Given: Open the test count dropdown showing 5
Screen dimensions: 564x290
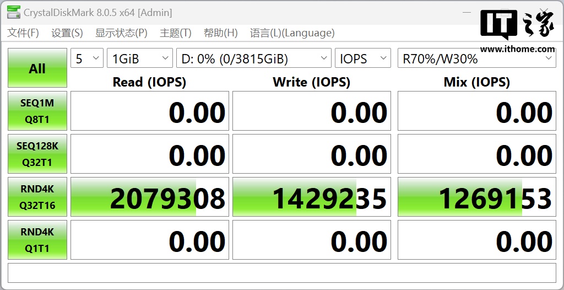Looking at the screenshot, I should point(87,58).
